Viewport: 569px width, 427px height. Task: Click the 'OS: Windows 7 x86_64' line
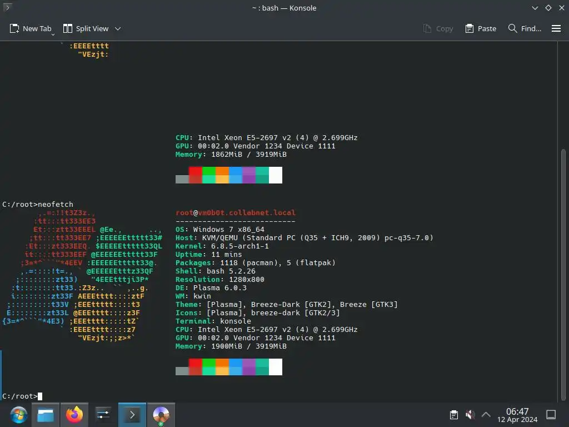pyautogui.click(x=220, y=230)
